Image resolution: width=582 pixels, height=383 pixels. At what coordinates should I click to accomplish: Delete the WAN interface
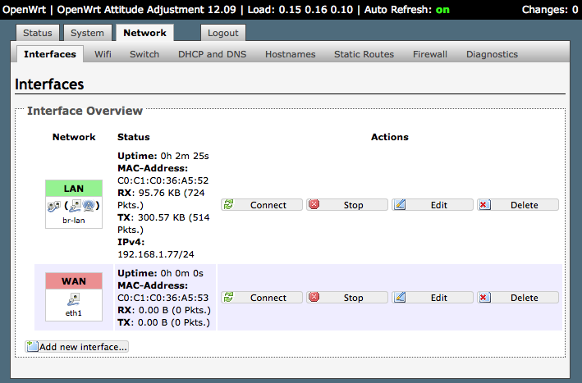518,298
